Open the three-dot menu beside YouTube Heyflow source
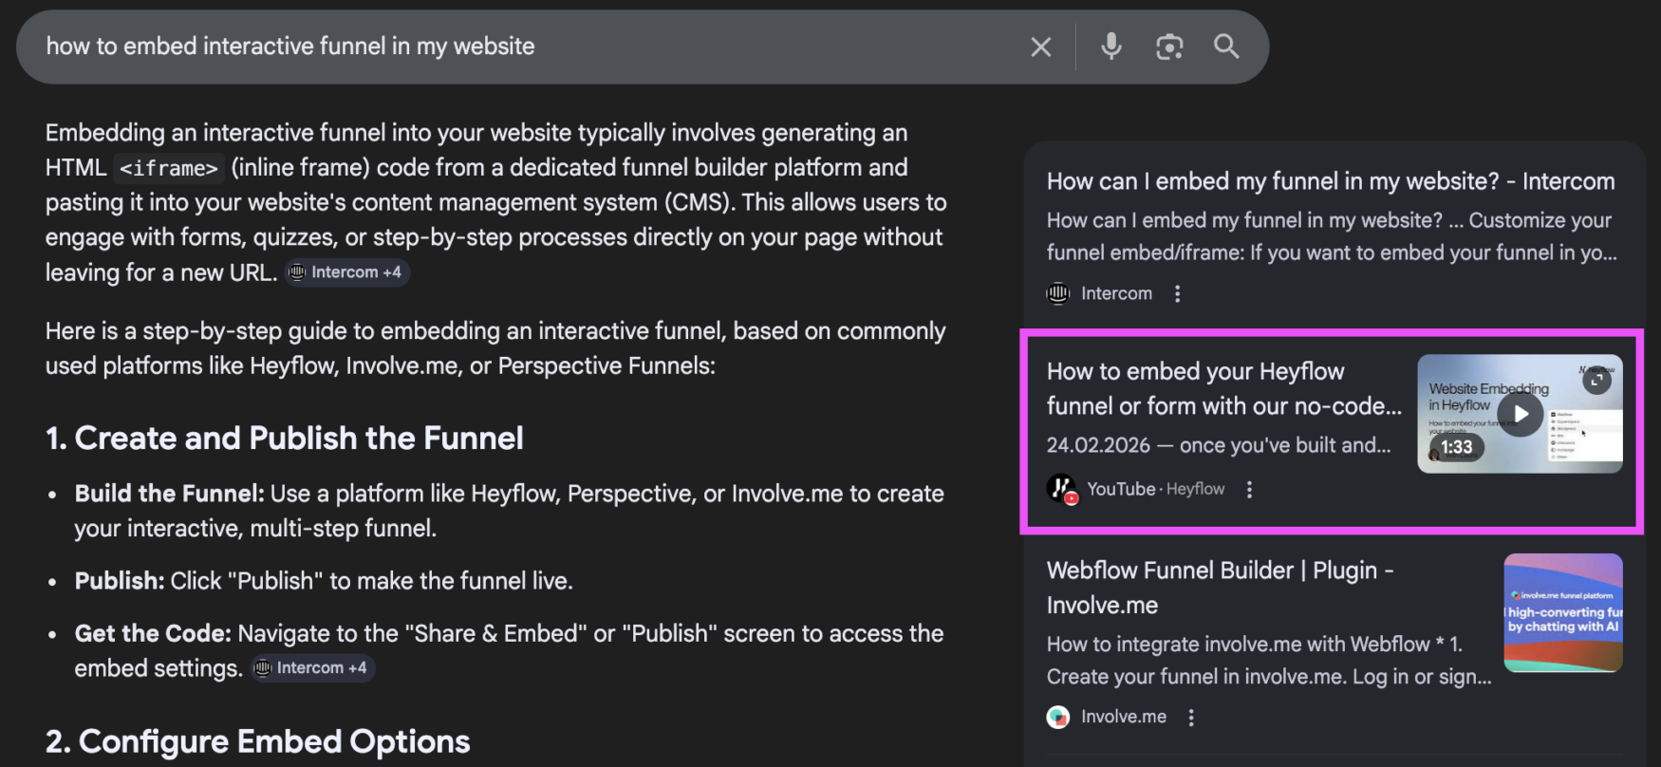Screen dimensions: 1661x767 (1249, 490)
